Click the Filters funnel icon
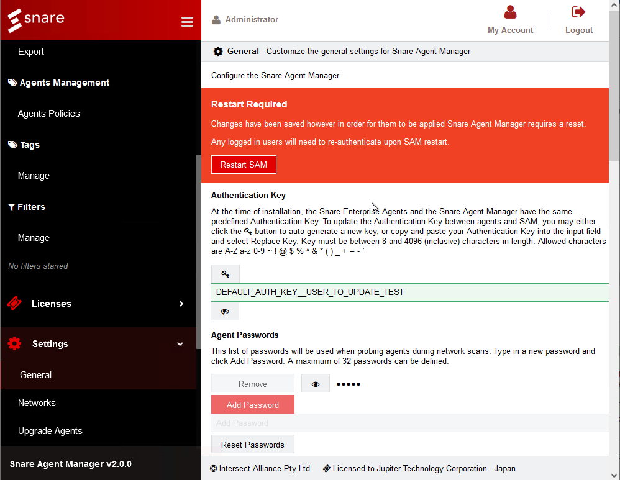 click(11, 207)
